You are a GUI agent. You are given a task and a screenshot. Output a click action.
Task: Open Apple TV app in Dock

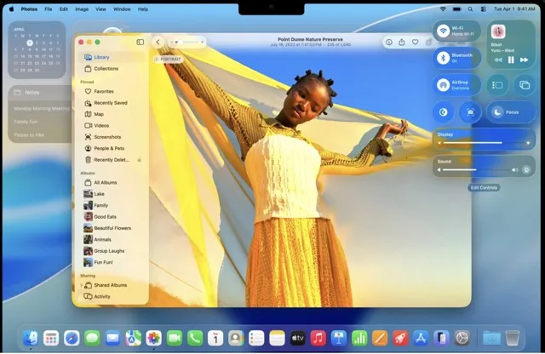click(x=297, y=338)
